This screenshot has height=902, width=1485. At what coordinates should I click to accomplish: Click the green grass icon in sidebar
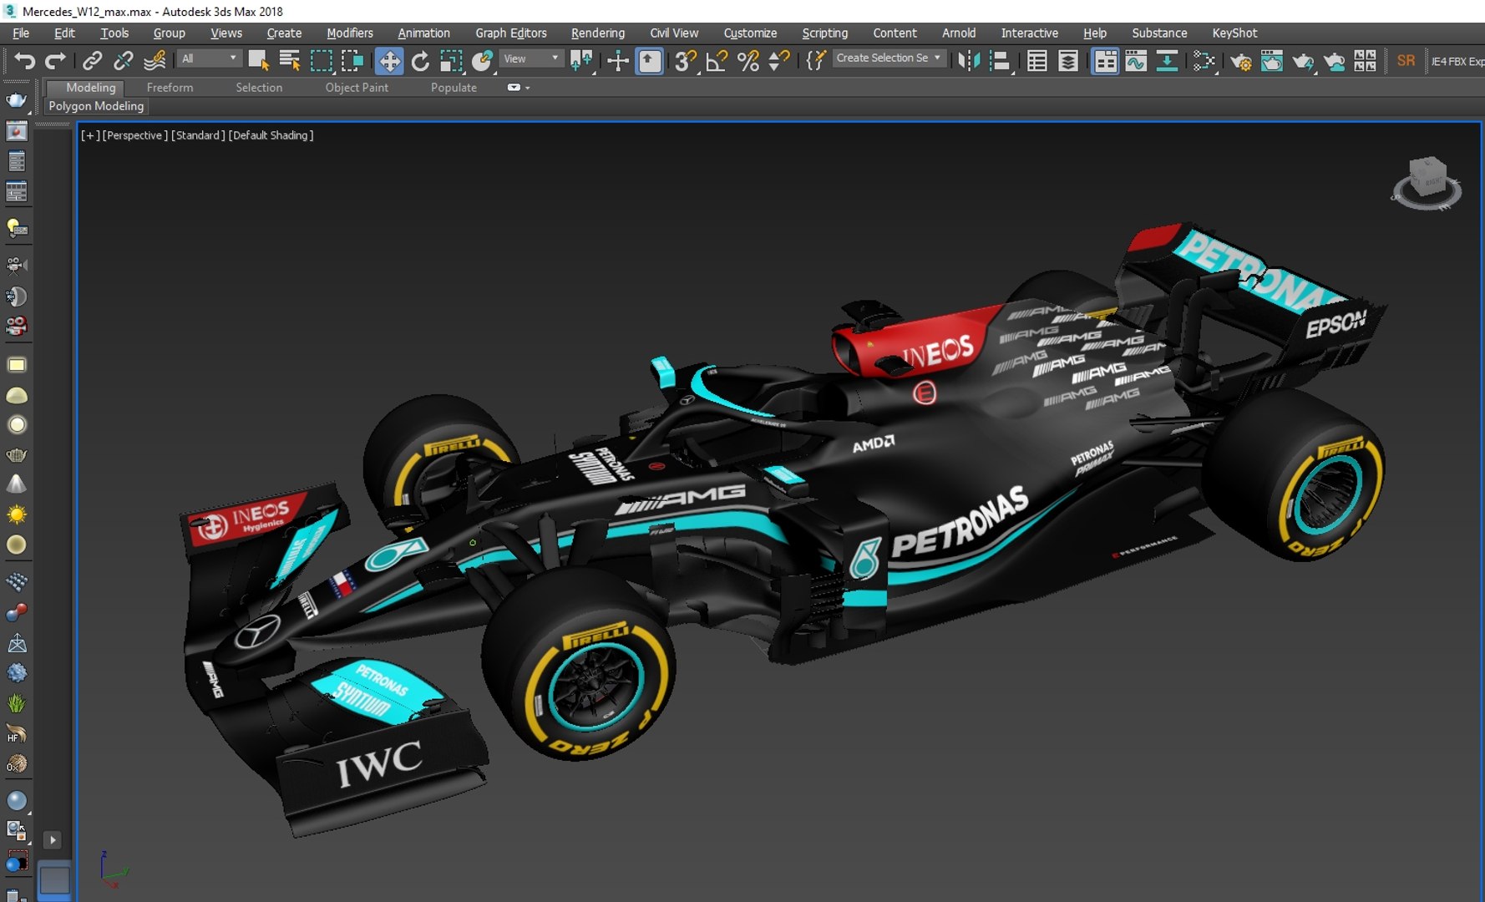pyautogui.click(x=16, y=703)
